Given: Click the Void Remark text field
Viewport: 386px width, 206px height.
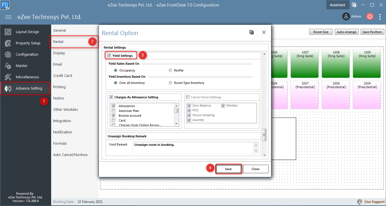Looking at the screenshot, I should (193, 148).
